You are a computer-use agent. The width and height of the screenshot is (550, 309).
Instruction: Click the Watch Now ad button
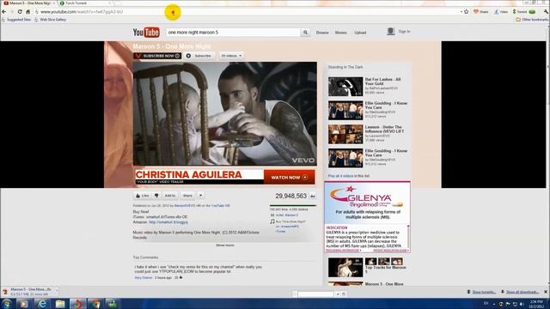click(289, 178)
